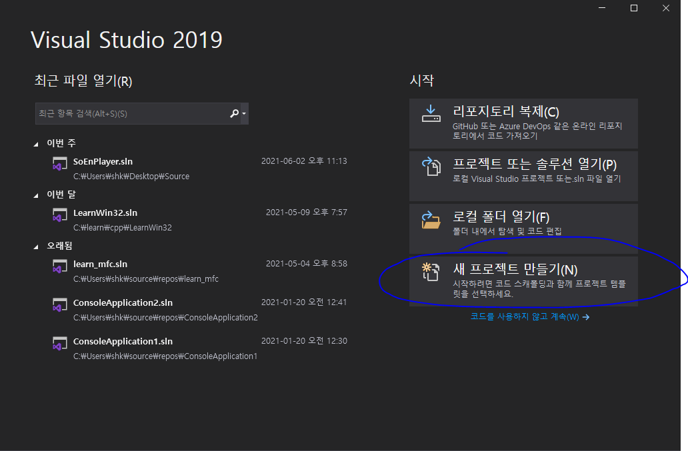
Task: Click the 최근 파일 열기(R) heading
Action: coord(83,81)
